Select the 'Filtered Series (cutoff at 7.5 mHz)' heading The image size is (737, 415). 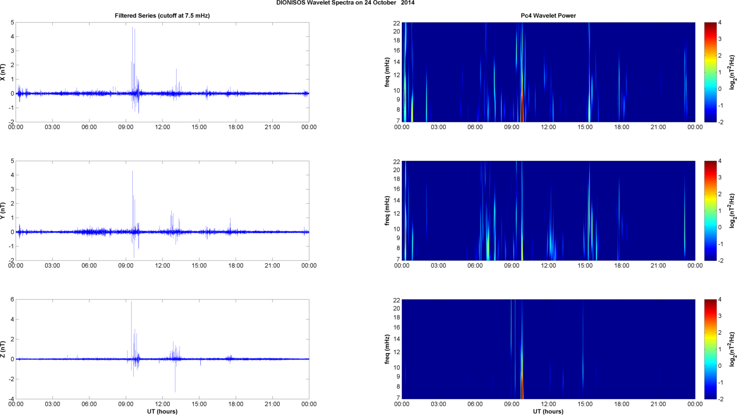click(x=162, y=16)
